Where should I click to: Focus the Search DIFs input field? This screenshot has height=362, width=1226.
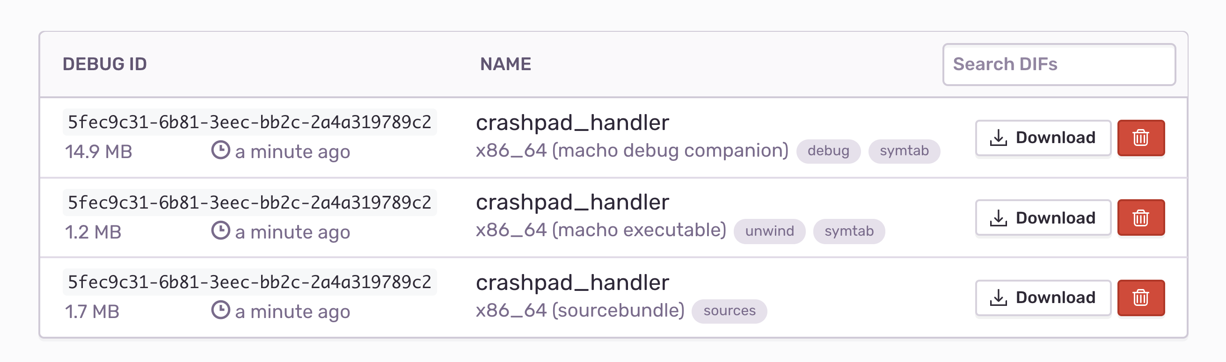[1059, 65]
